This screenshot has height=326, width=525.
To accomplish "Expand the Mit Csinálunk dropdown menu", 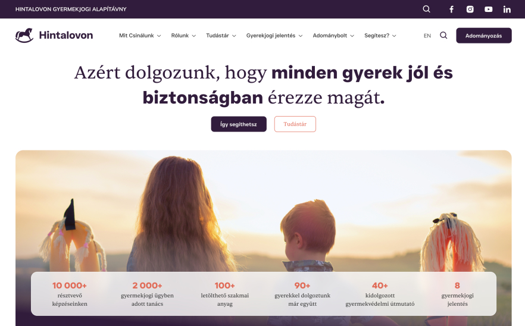I will point(140,36).
